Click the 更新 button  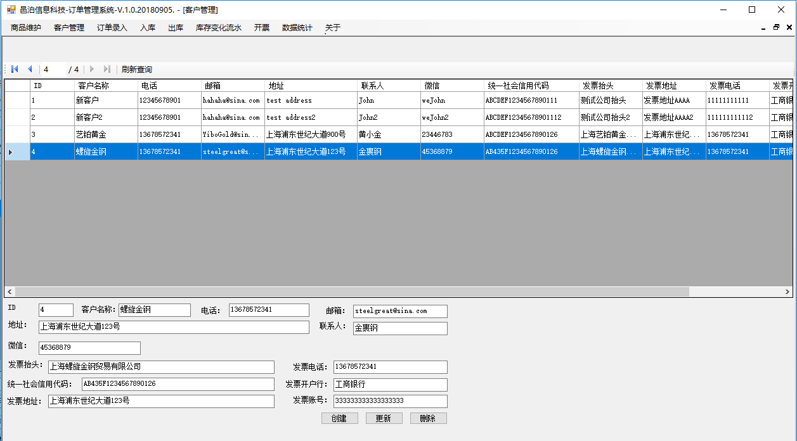[384, 418]
